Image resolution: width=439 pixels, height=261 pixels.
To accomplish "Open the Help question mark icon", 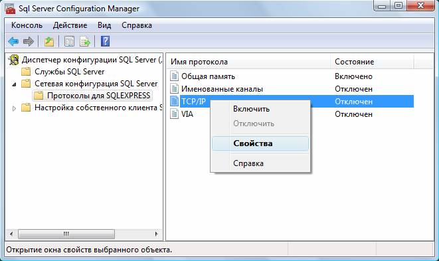I will 105,41.
